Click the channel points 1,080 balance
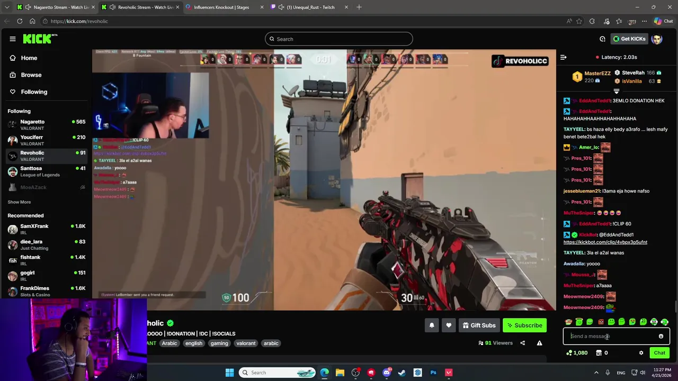This screenshot has height=381, width=678. click(x=577, y=353)
